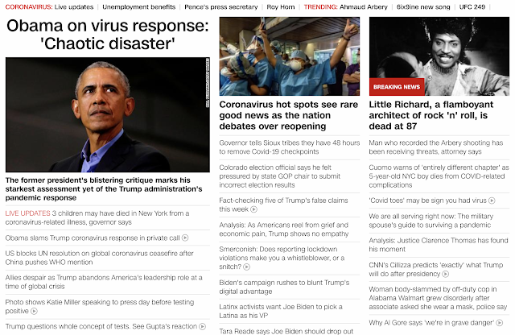The image size is (515, 335).
Task: Open Ahmaud Arbery trending topic
Action: [x=363, y=7]
